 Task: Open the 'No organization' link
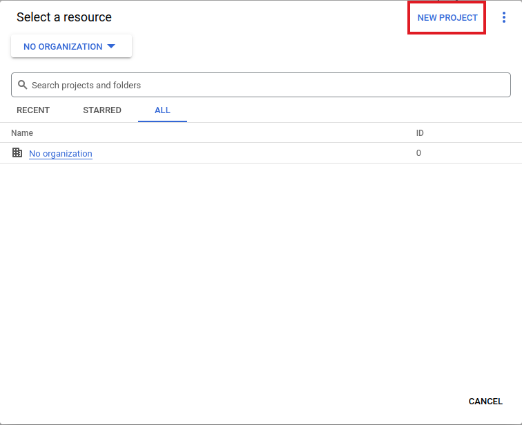point(61,154)
